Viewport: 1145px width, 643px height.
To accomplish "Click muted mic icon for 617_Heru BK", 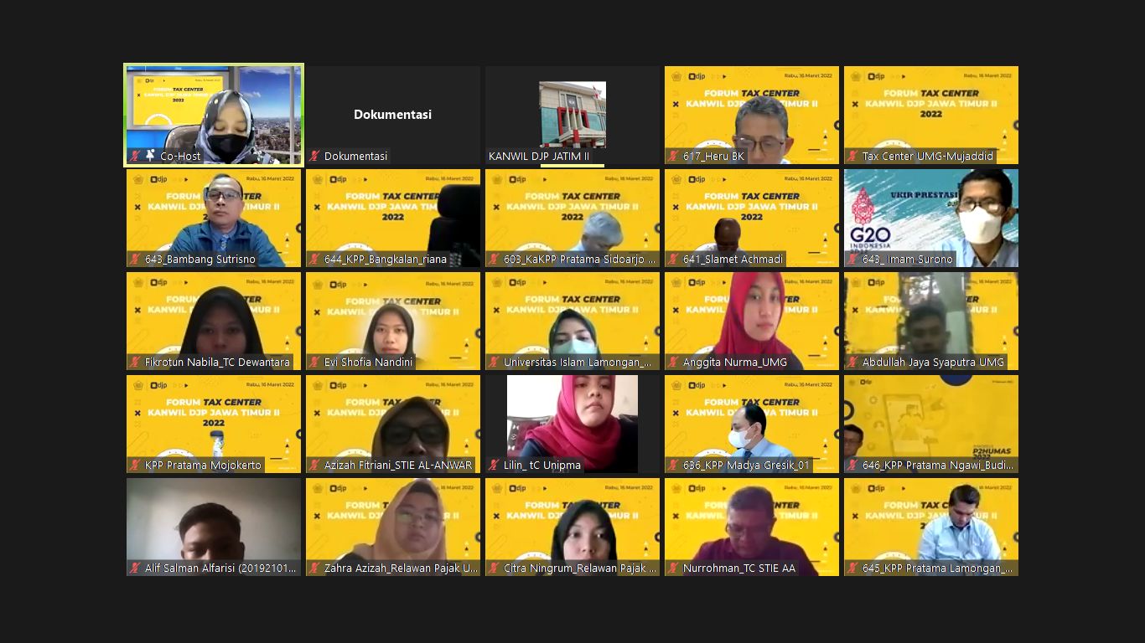I will pos(673,156).
